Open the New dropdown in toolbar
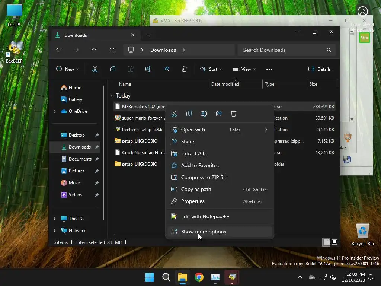Screen dimensions: 381x286 point(67,69)
